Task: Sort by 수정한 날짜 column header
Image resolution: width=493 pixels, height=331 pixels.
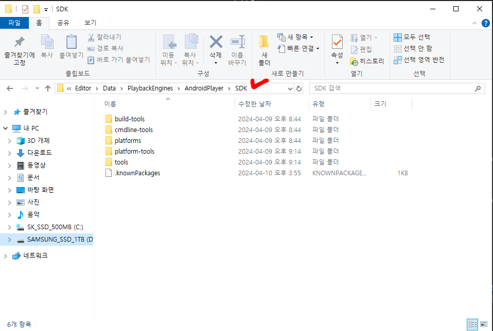Action: pos(255,104)
